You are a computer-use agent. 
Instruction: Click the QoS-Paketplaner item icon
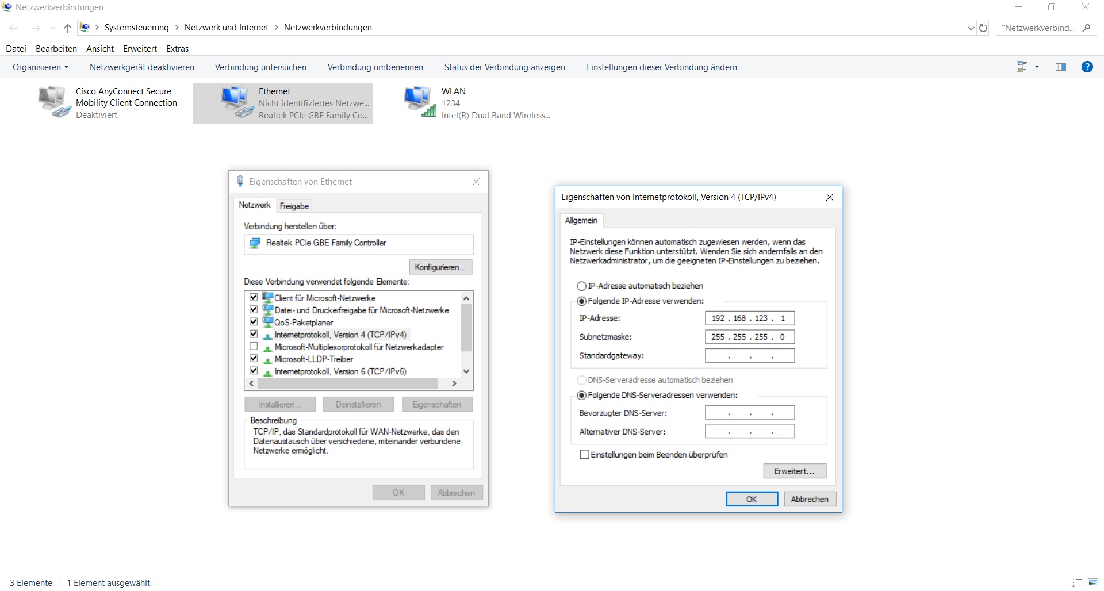(x=267, y=322)
